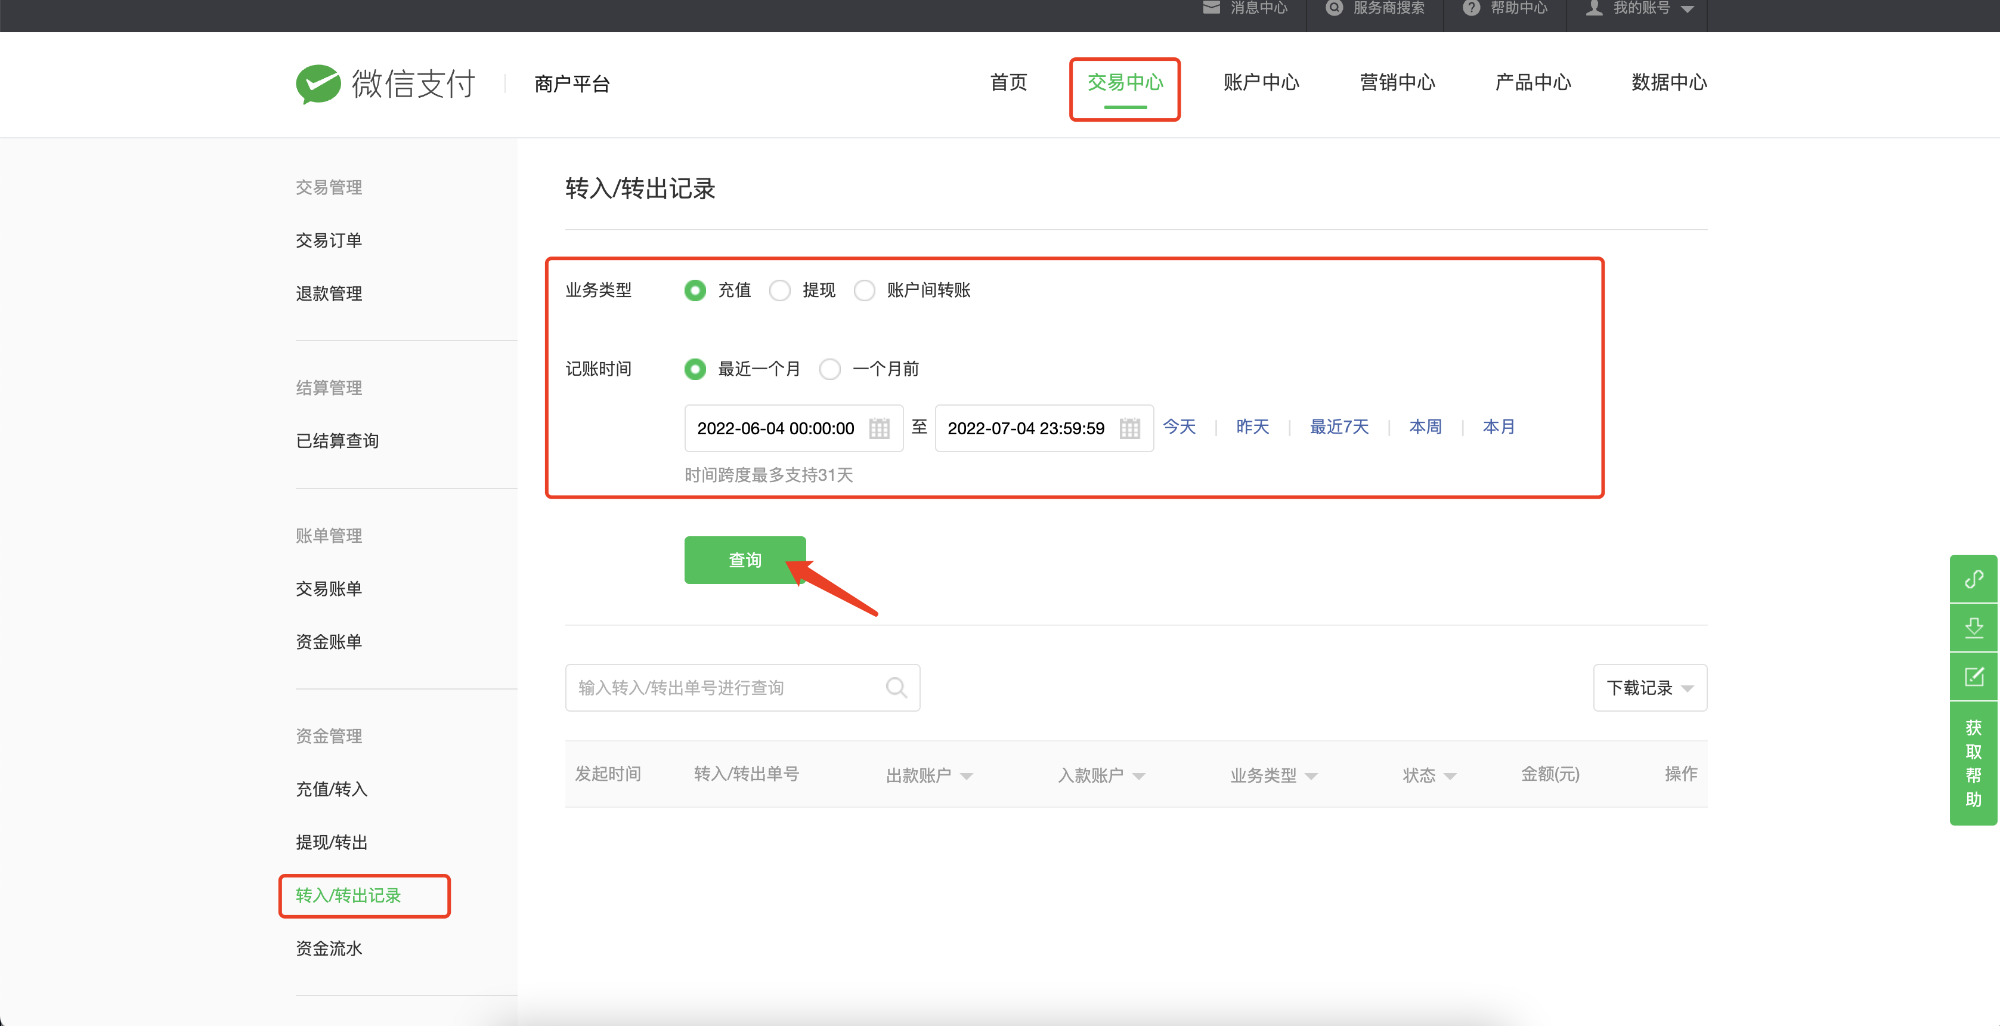The image size is (2000, 1026).
Task: Expand 状态 column filter
Action: pyautogui.click(x=1450, y=776)
